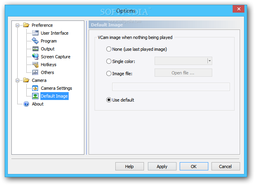Open the Program settings page
The height and width of the screenshot is (185, 255).
click(x=49, y=41)
